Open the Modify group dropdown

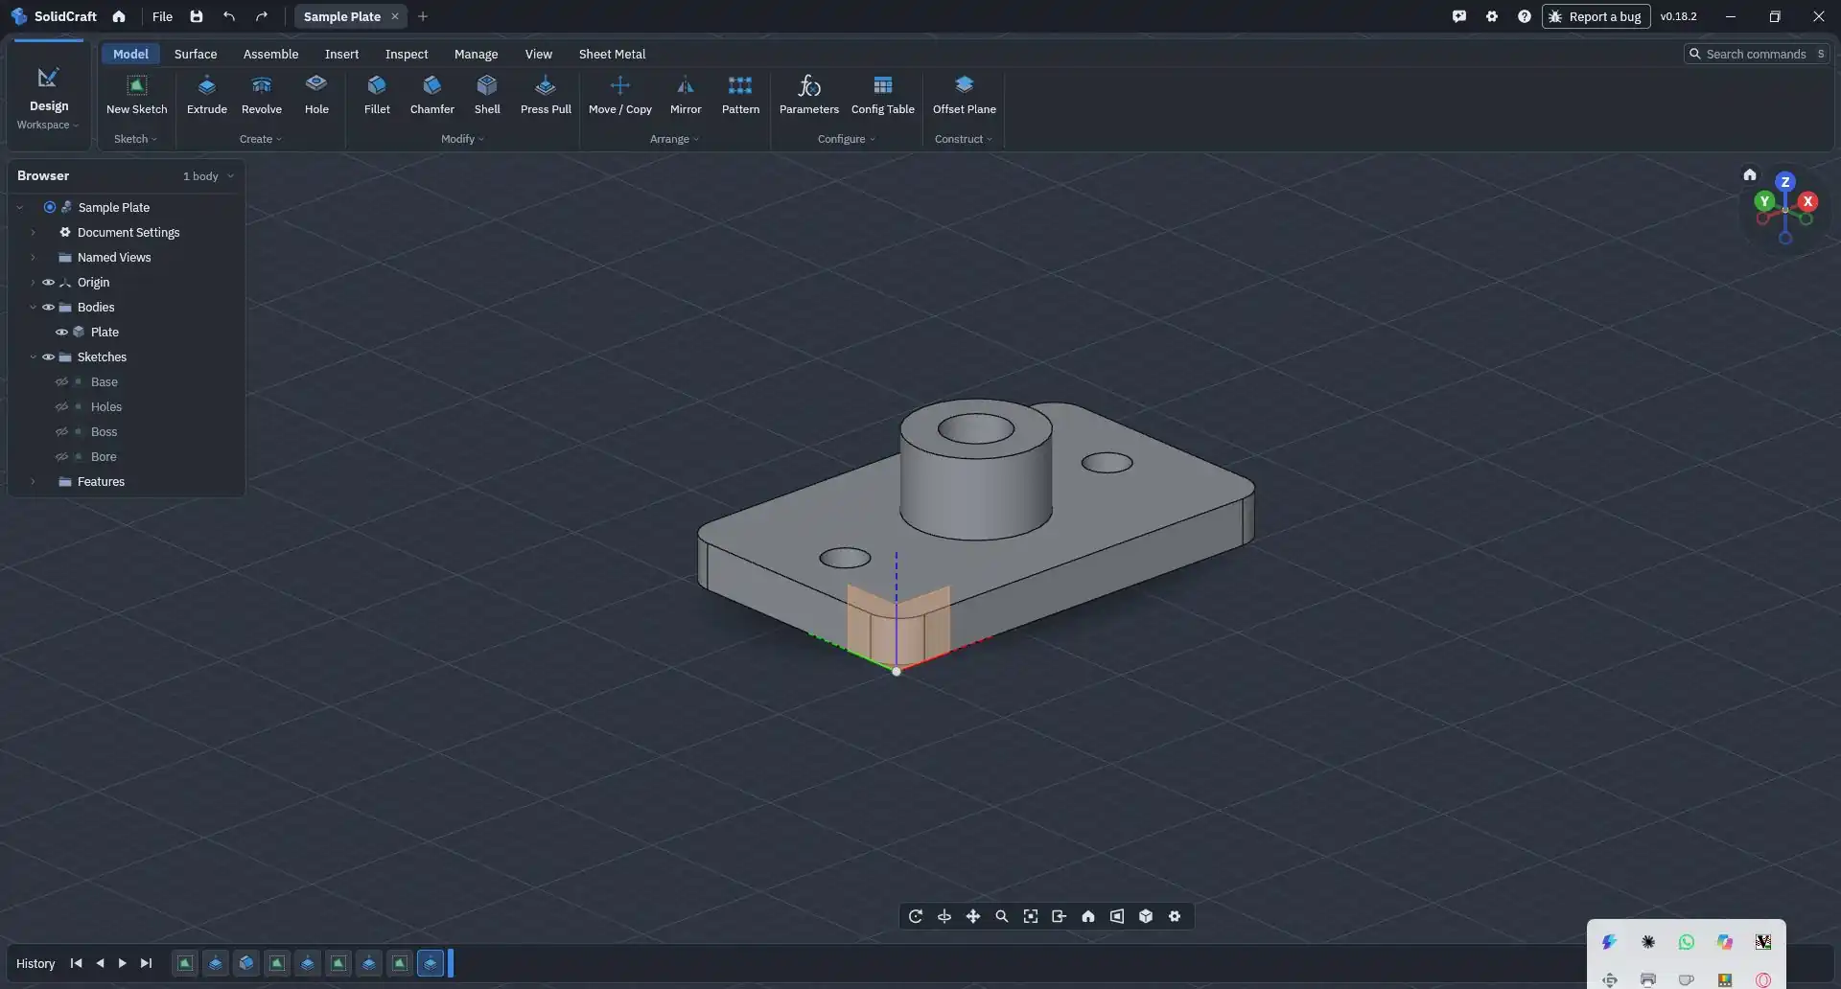tap(462, 139)
